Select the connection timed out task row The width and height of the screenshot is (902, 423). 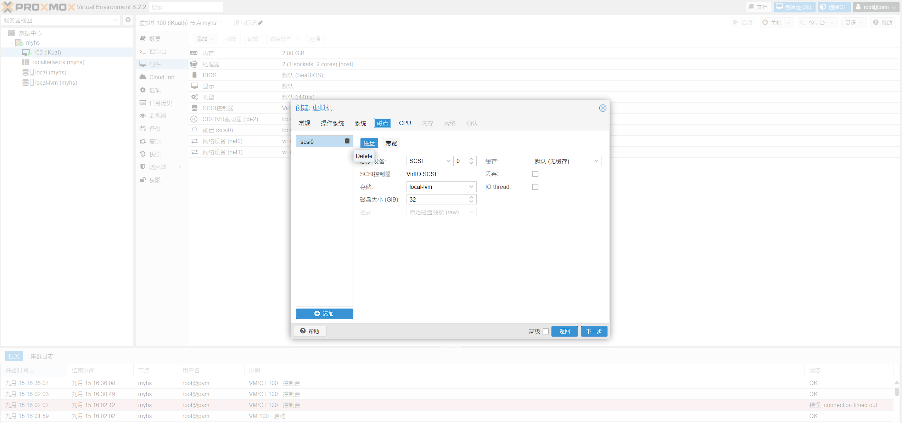(447, 405)
